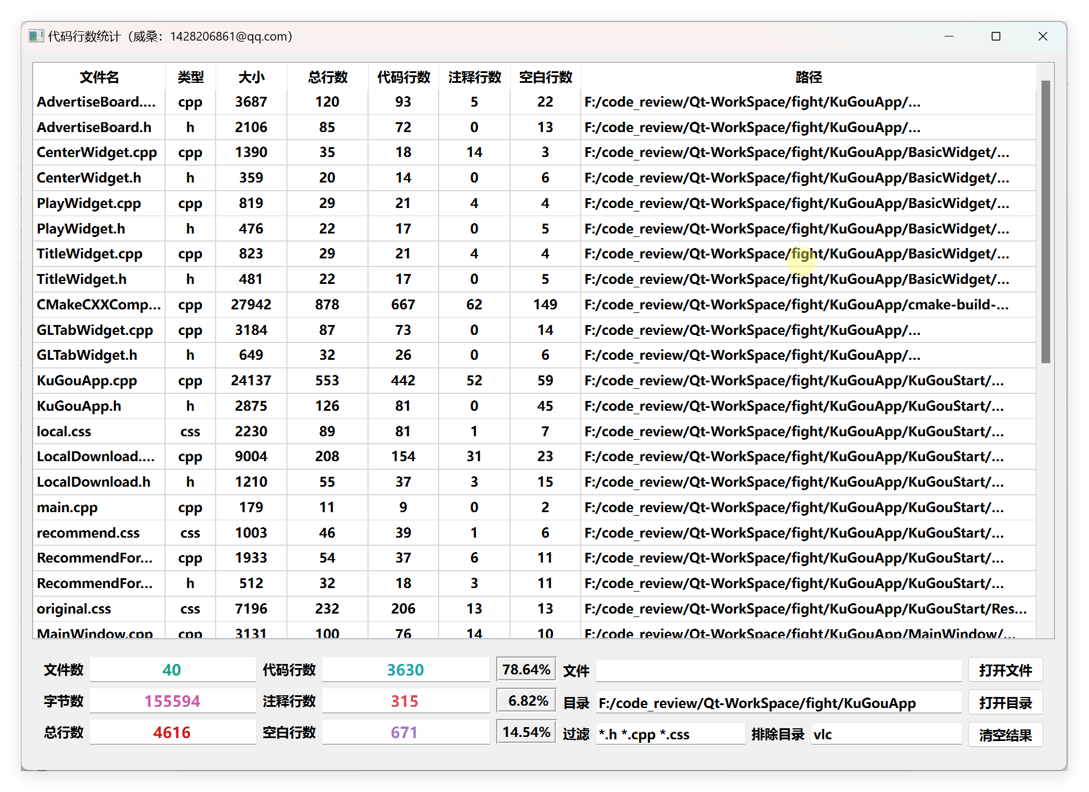Sort by 路径 column header
1089x792 pixels.
[808, 77]
